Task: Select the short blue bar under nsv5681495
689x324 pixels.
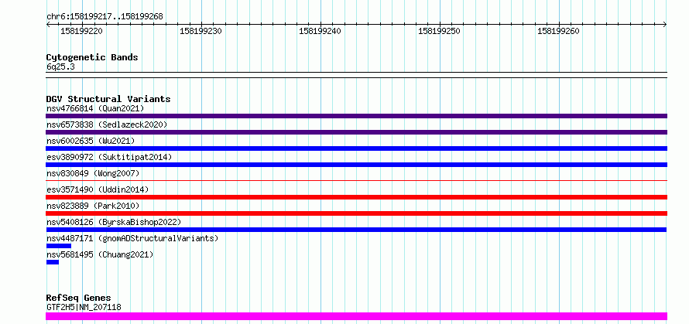Action: [53, 262]
